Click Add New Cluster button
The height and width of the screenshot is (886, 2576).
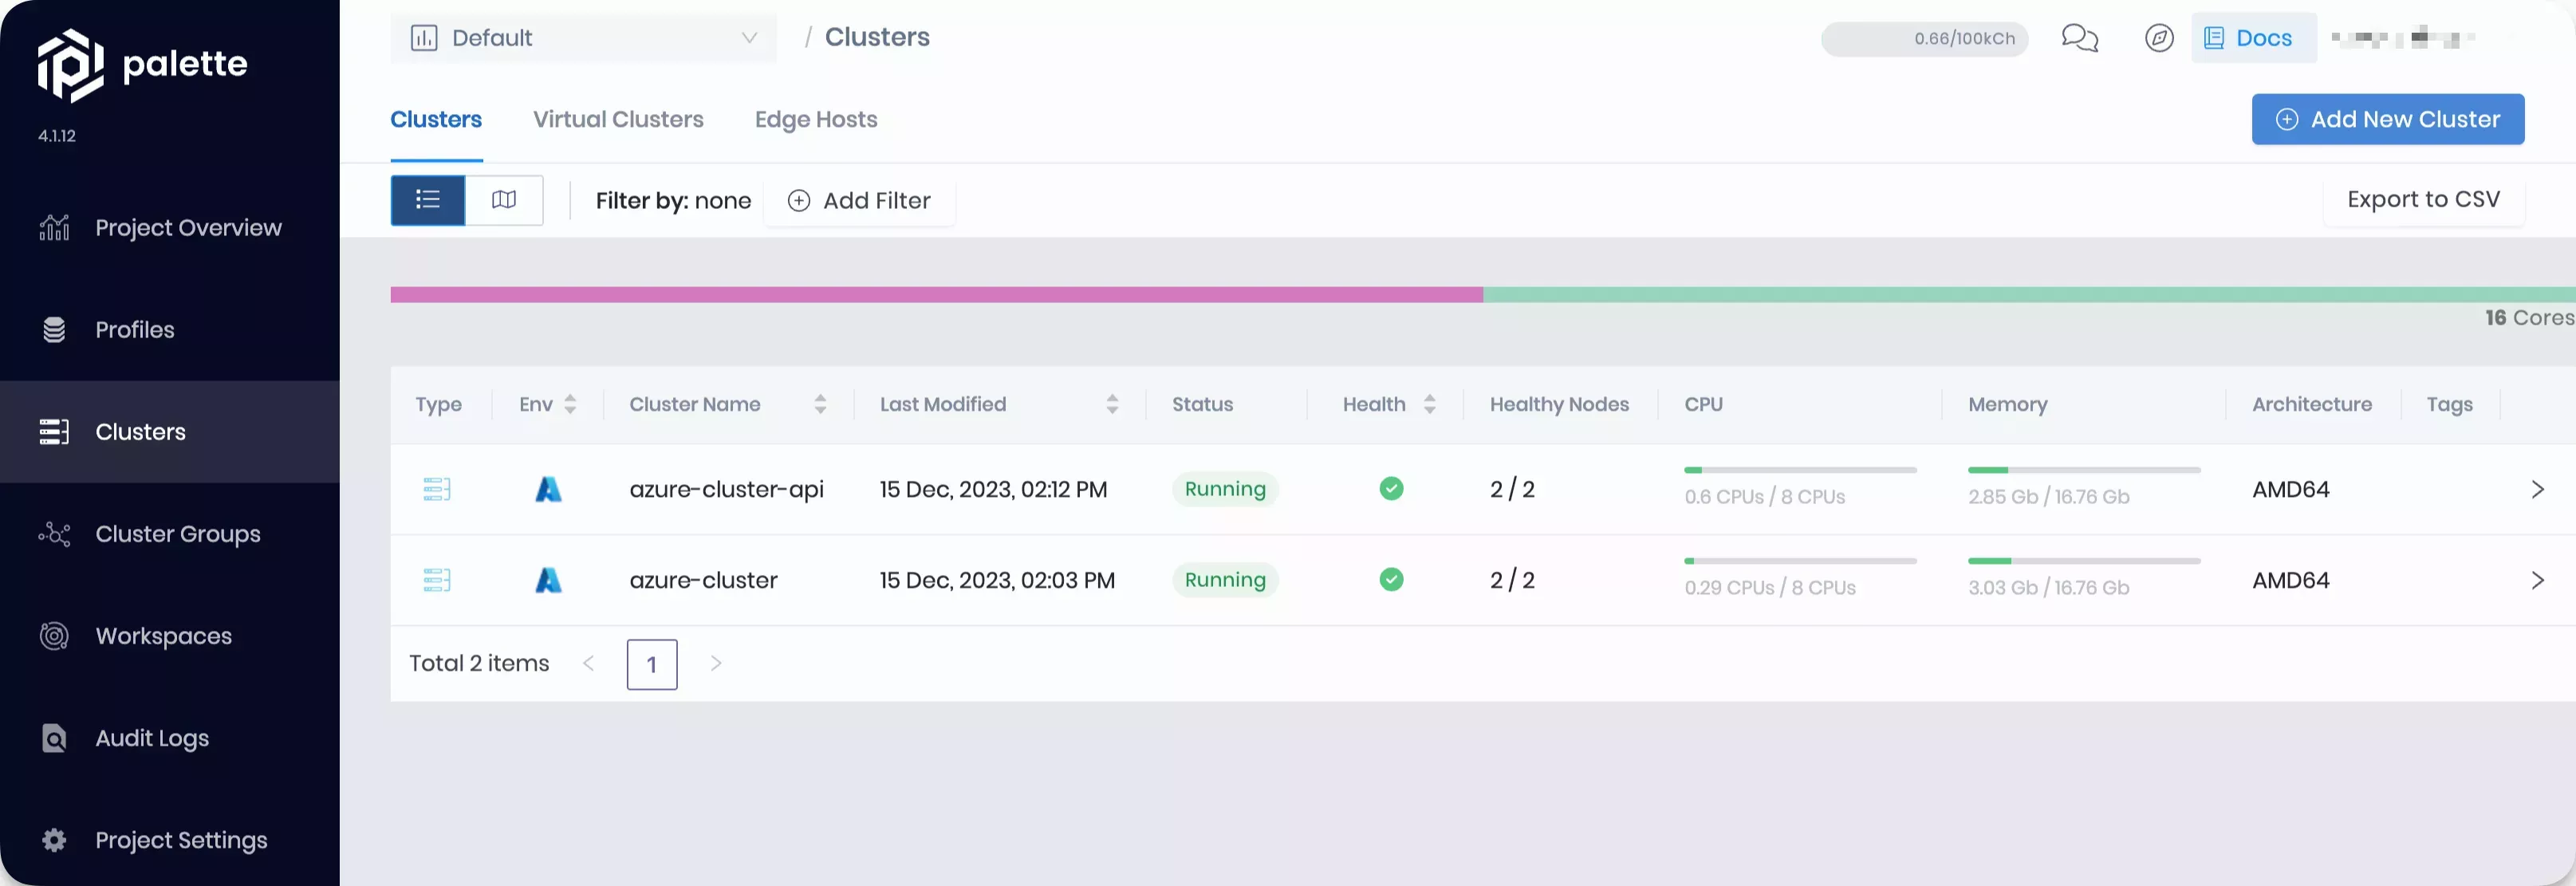(2387, 118)
